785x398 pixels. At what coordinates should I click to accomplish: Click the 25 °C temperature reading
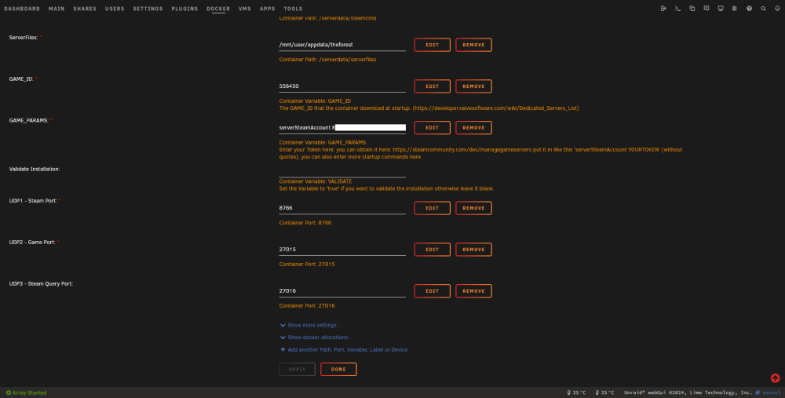point(604,393)
